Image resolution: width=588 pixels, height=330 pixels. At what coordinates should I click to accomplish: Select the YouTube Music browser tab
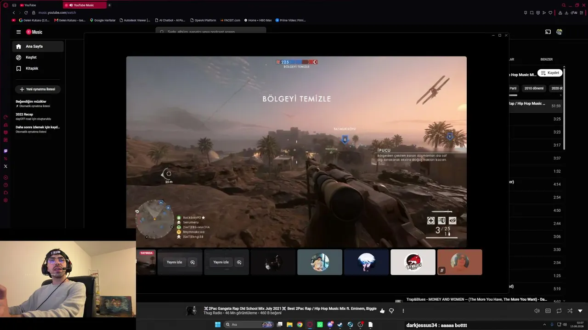click(x=84, y=5)
